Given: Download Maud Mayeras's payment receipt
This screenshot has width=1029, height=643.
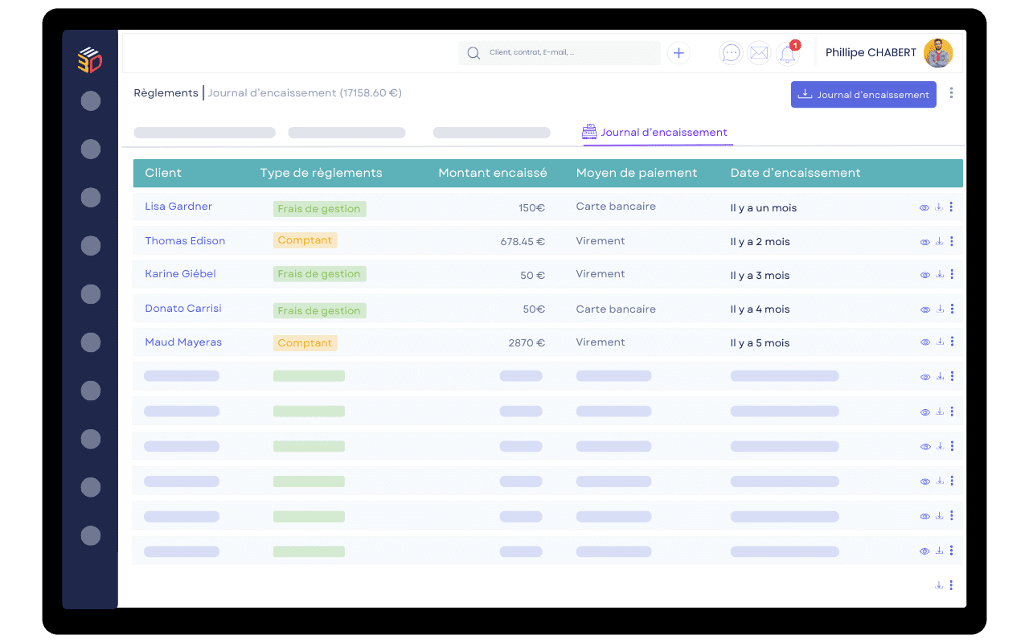Looking at the screenshot, I should coord(938,342).
